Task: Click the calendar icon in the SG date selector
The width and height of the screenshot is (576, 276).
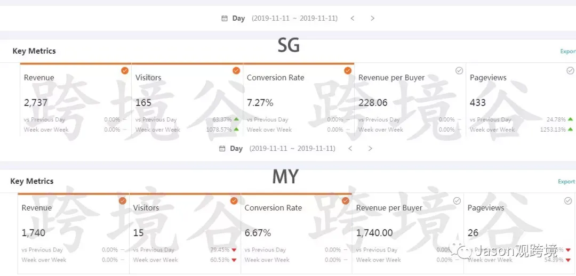Action: point(225,19)
